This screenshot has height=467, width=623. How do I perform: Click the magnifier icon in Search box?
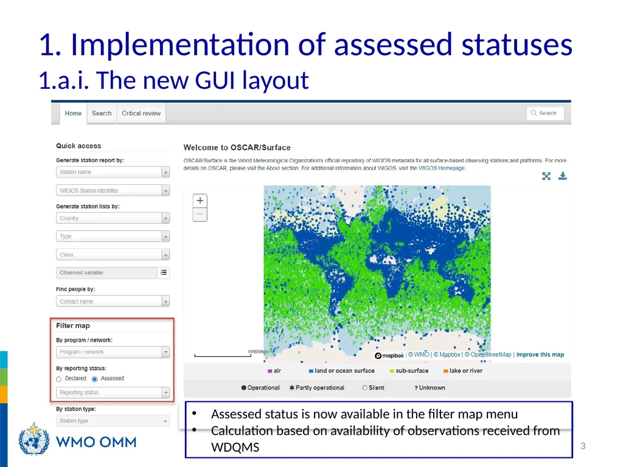534,112
